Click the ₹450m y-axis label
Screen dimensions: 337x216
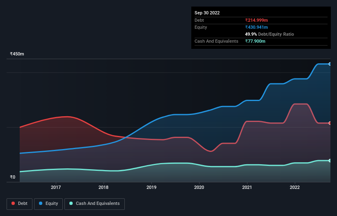(x=17, y=54)
